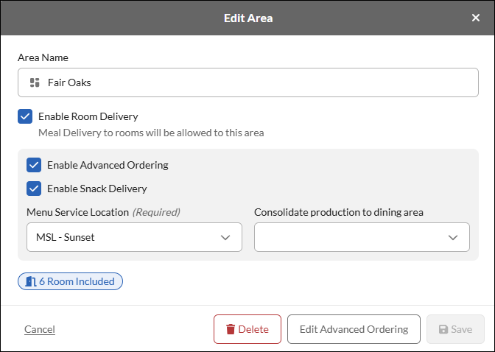Click into the Area Name text field
The height and width of the screenshot is (352, 495).
coord(248,82)
